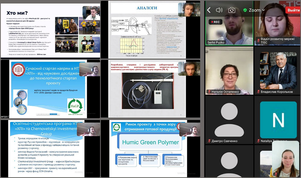Toggle the speaker audio icon
Screen dimensions: 301x178
219,10
